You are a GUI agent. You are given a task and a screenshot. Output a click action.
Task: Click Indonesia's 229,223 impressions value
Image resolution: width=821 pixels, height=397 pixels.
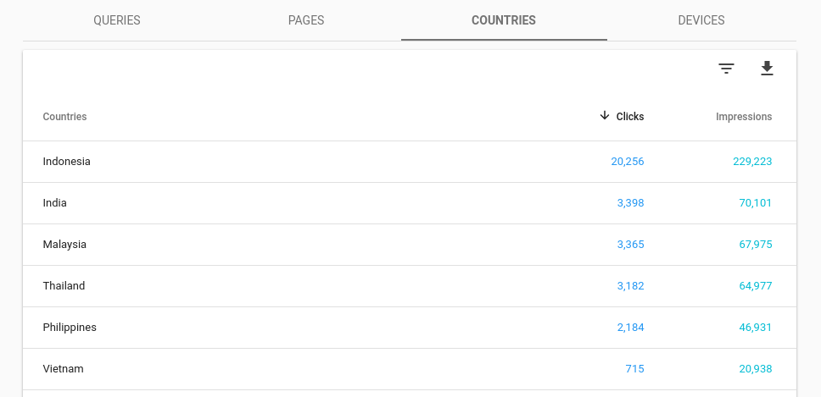pyautogui.click(x=752, y=162)
